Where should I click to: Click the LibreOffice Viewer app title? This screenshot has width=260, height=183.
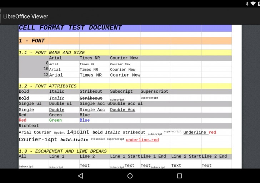point(26,16)
